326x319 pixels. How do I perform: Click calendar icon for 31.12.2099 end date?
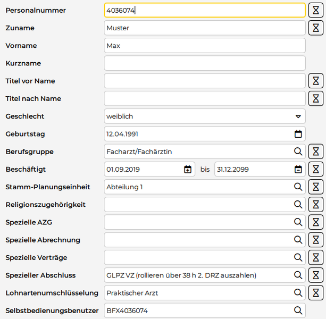click(298, 170)
